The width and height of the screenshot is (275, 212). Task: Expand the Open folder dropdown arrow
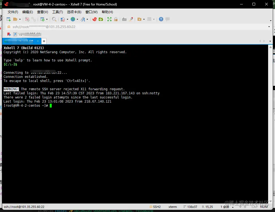[20, 19]
